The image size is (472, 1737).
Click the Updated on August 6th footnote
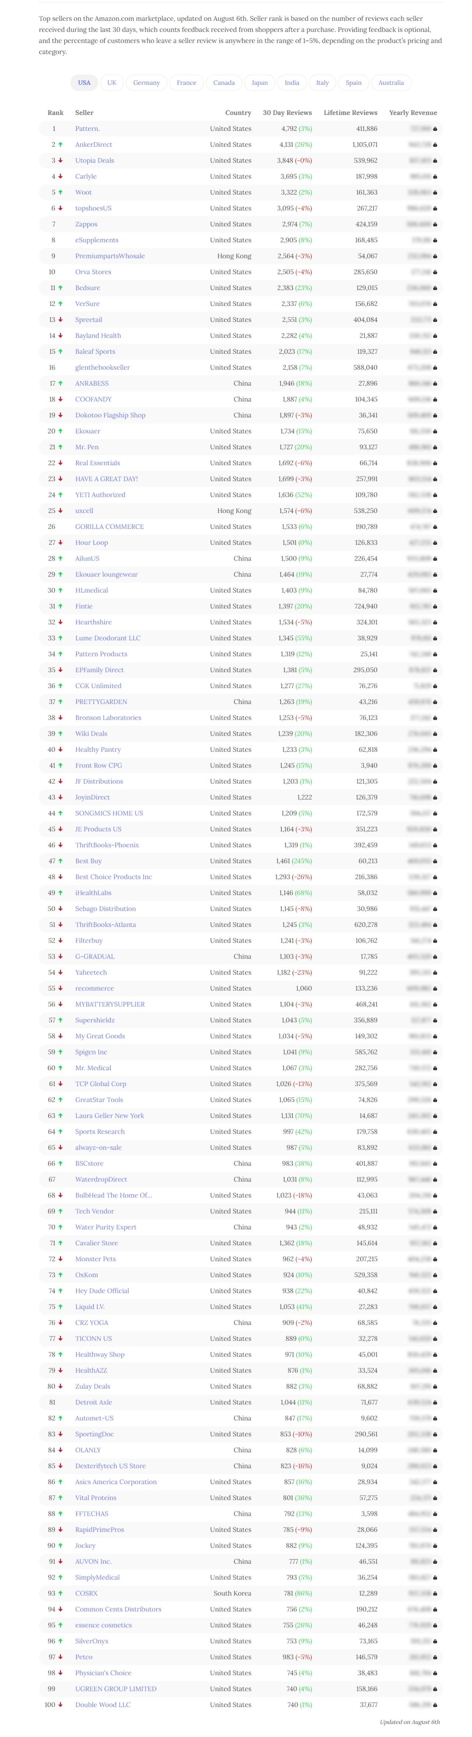coord(409,1722)
